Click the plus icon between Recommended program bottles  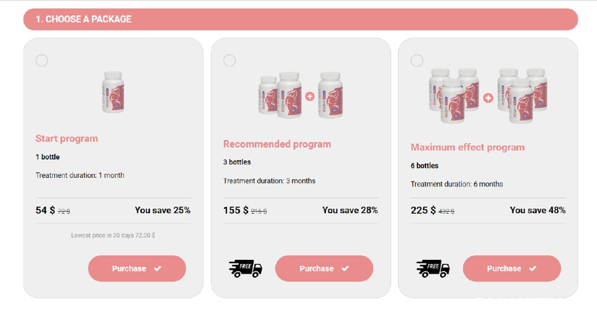pos(310,96)
